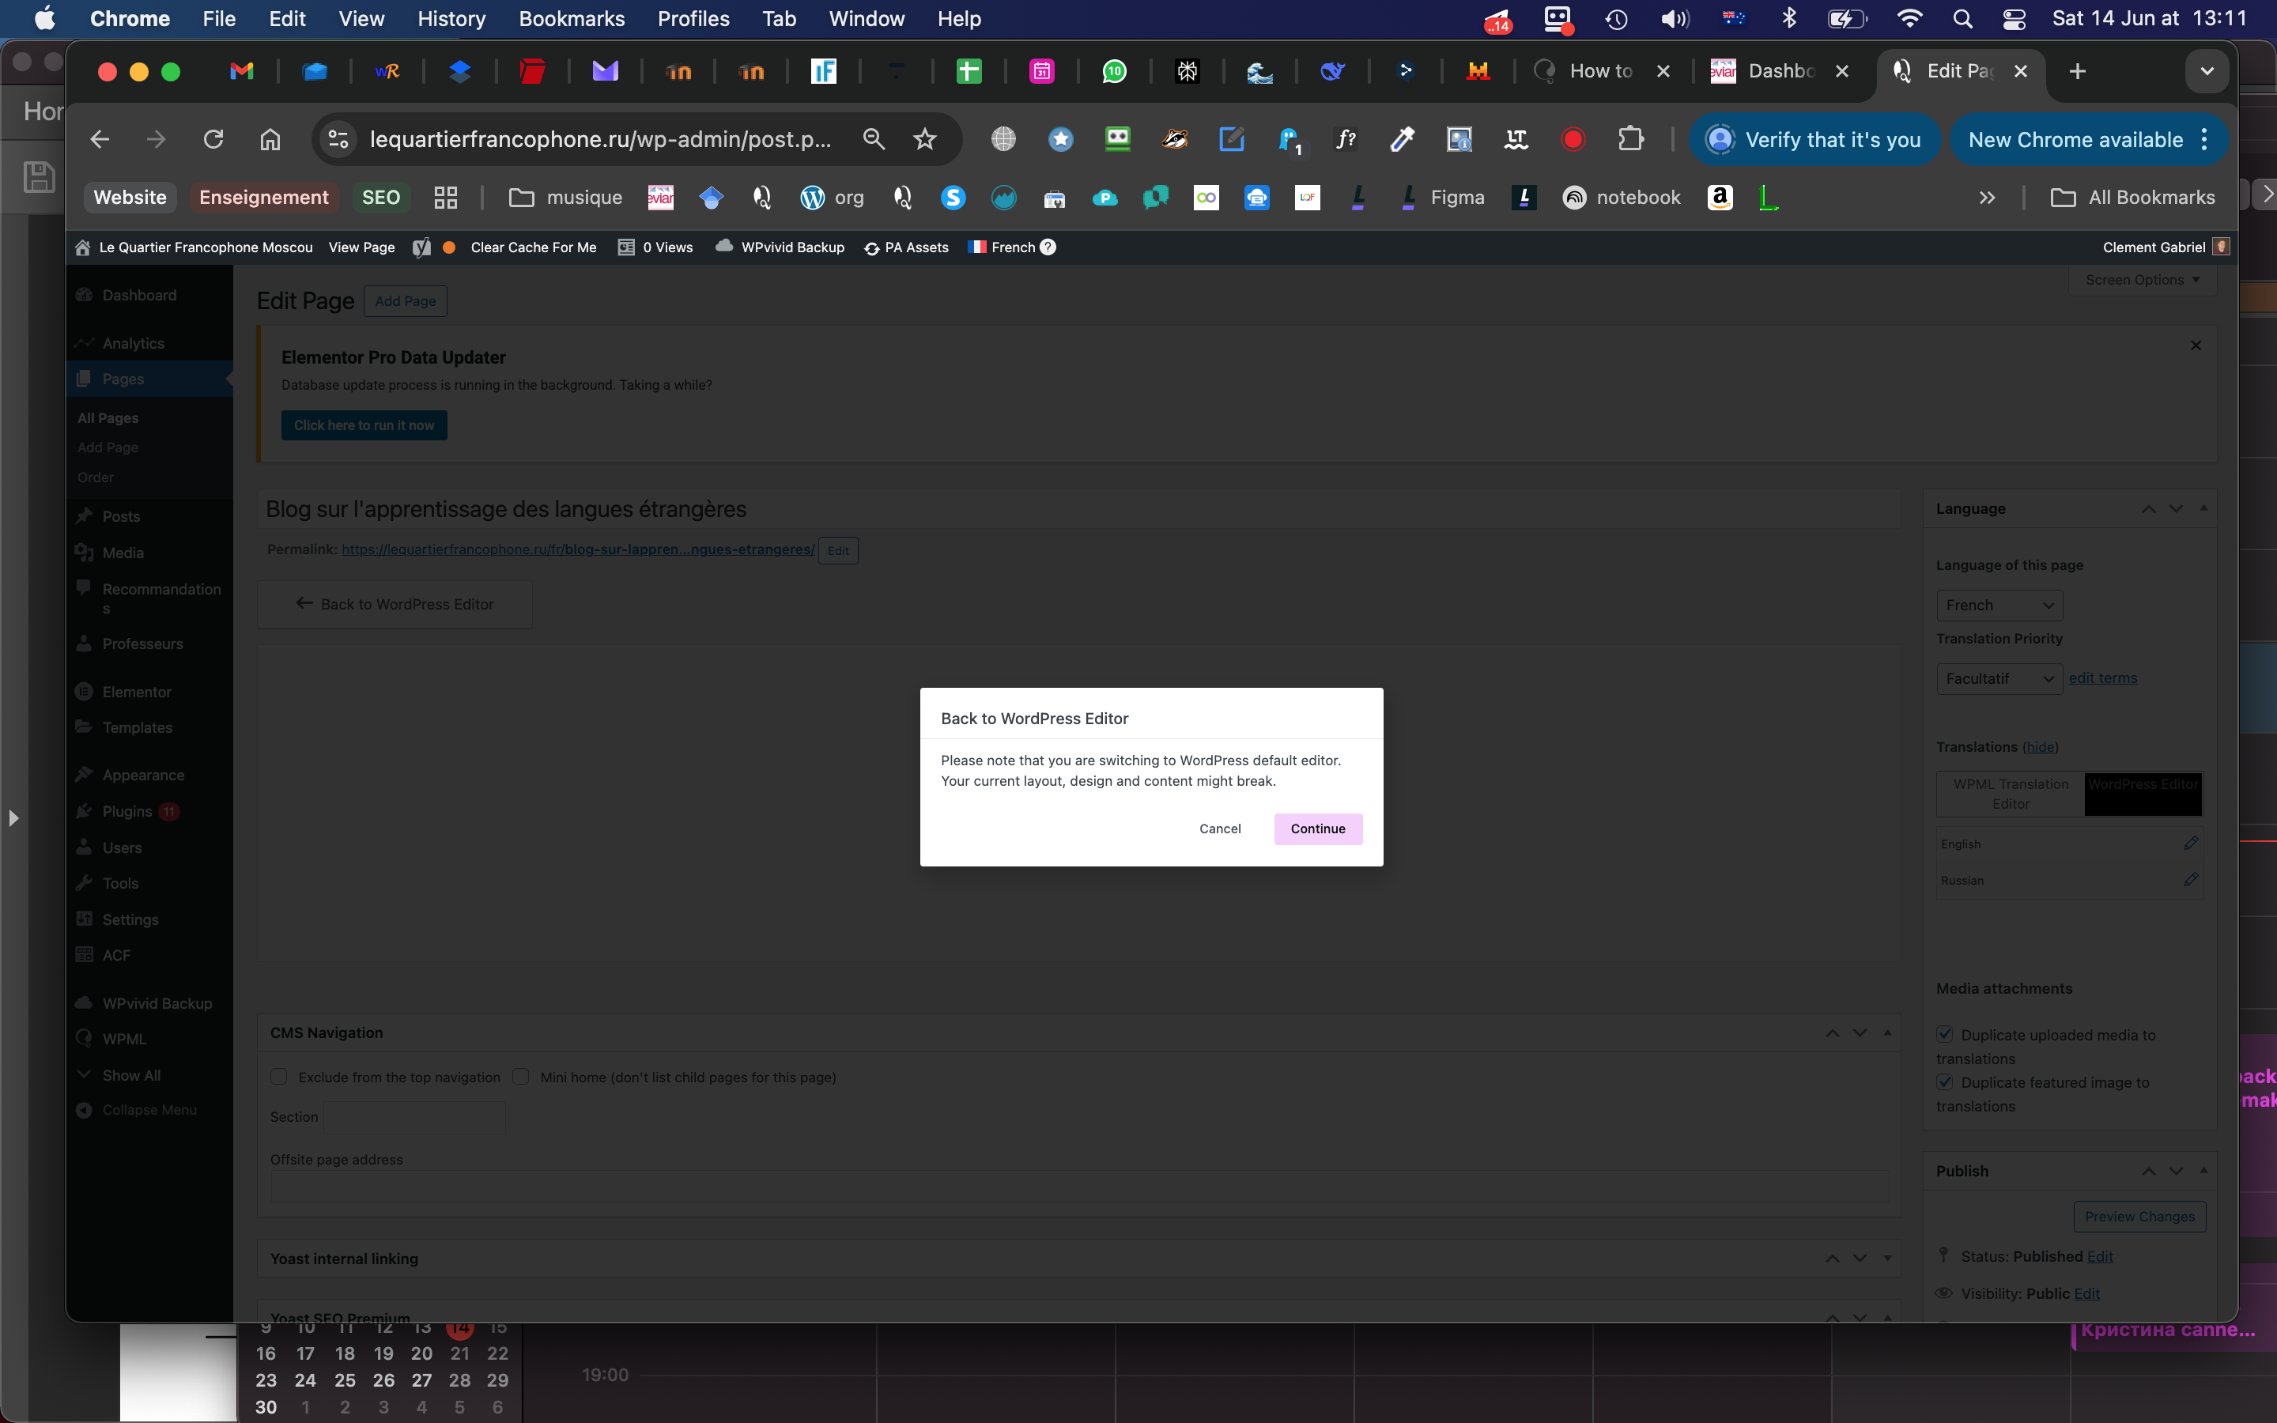
Task: Open the green plus pinned tab
Action: click(969, 70)
